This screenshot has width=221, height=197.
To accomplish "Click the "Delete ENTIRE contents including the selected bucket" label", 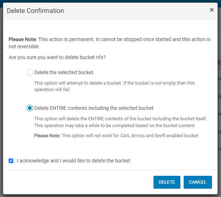I will 94,108.
